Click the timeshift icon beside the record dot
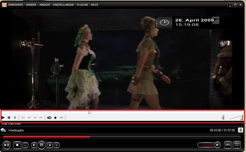 click(49, 117)
